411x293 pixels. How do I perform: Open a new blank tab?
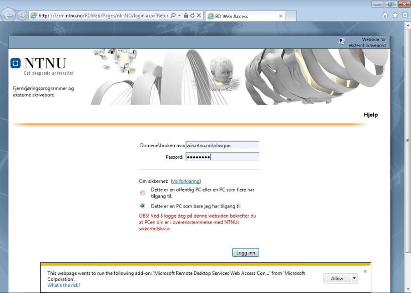[x=291, y=16]
